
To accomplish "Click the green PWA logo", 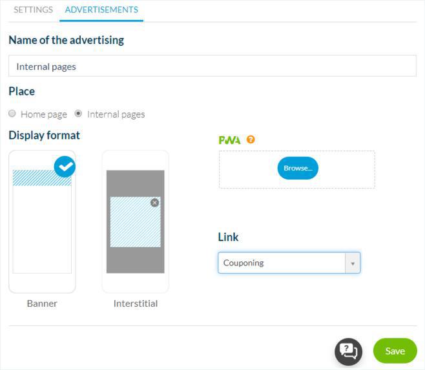I will tap(229, 139).
